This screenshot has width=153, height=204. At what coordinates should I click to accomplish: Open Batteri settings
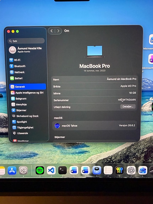click(x=16, y=78)
